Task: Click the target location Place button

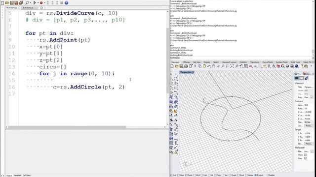Action: pos(308,144)
